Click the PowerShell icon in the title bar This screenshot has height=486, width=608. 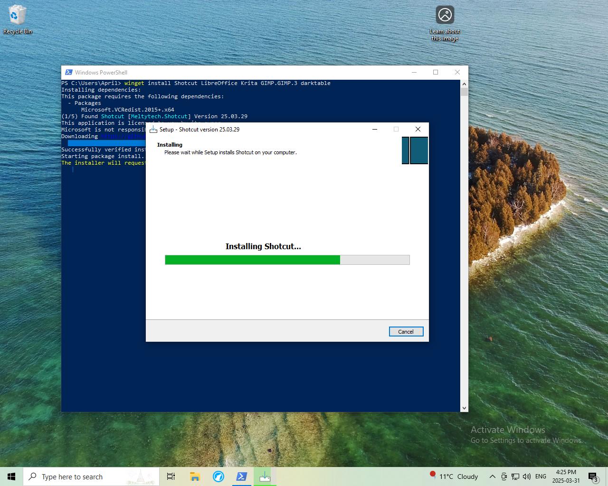69,72
